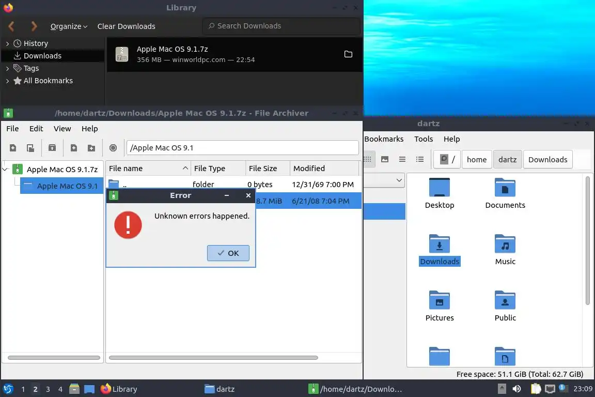The height and width of the screenshot is (397, 595).
Task: Switch to workspace 1 on taskbar
Action: 23,389
